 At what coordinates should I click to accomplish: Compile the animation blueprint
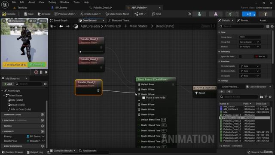(x=9, y=14)
